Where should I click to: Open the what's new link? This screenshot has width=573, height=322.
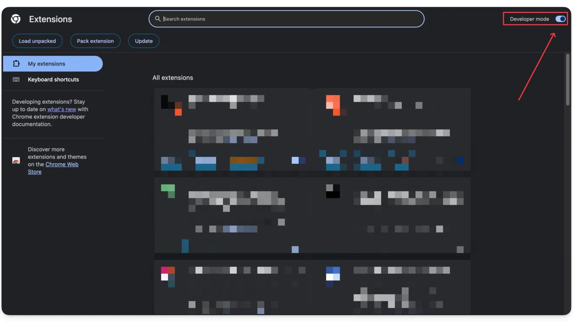(x=62, y=109)
